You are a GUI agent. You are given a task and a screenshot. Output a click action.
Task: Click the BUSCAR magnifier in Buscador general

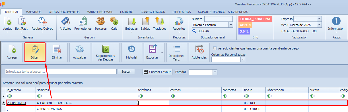[201, 31]
